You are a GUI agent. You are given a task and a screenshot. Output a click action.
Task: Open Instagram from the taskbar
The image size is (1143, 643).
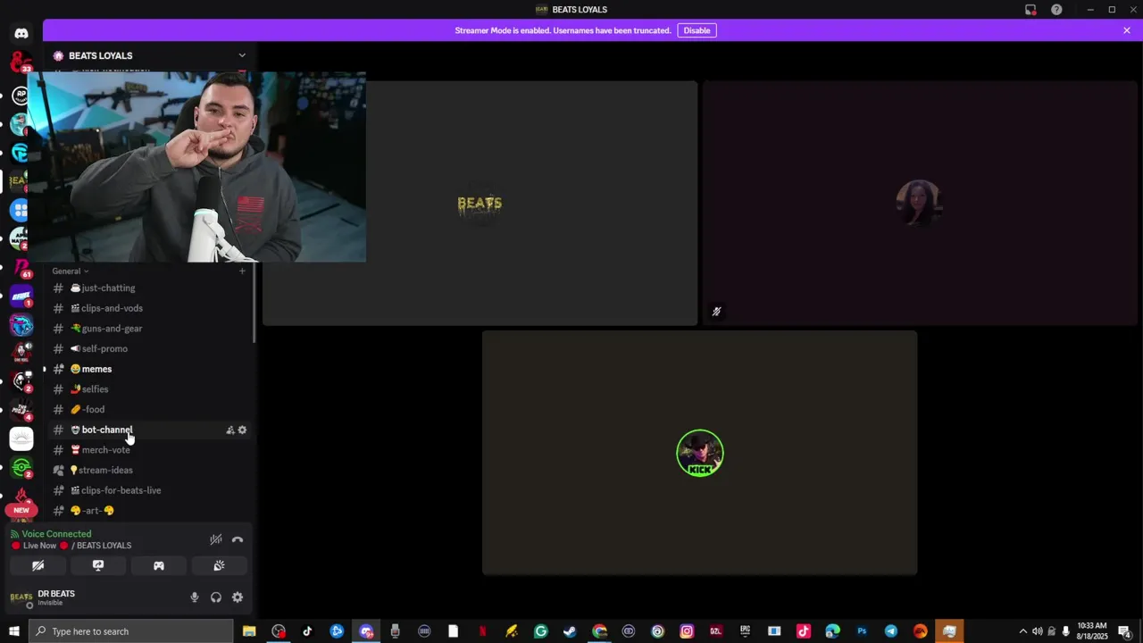687,631
